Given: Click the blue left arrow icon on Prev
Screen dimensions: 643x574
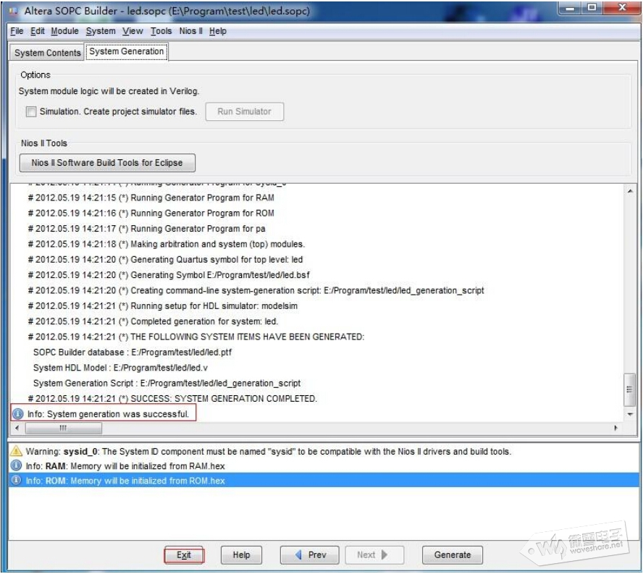Looking at the screenshot, I should 298,554.
